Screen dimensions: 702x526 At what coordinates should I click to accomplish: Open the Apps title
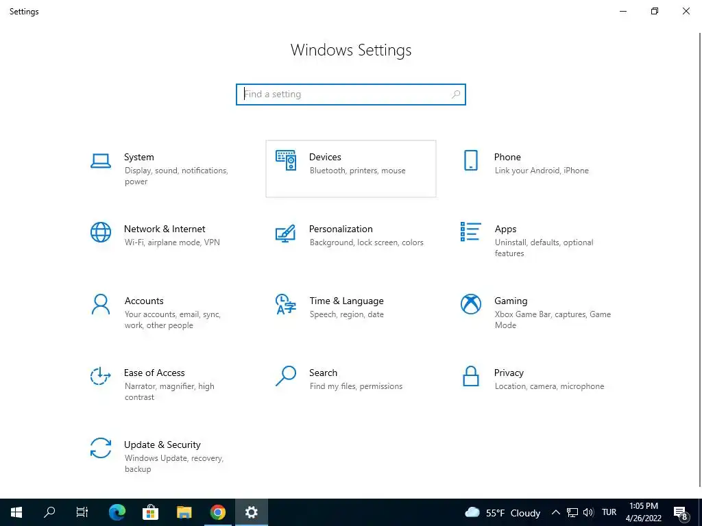tap(505, 229)
